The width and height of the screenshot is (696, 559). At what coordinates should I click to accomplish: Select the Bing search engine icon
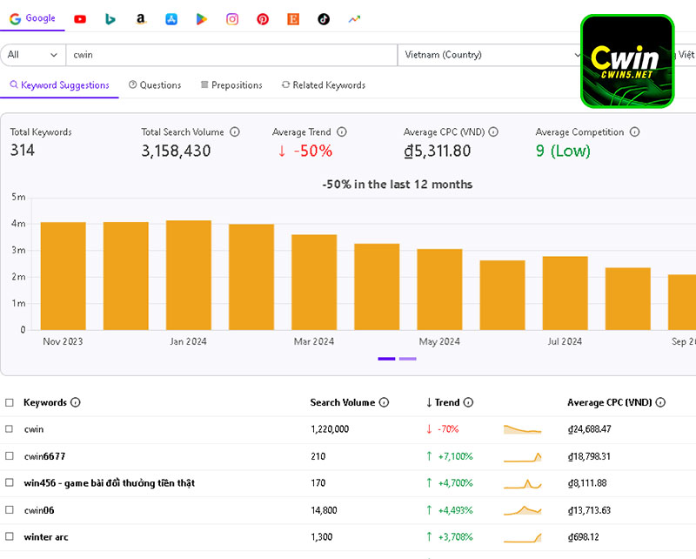[x=110, y=19]
